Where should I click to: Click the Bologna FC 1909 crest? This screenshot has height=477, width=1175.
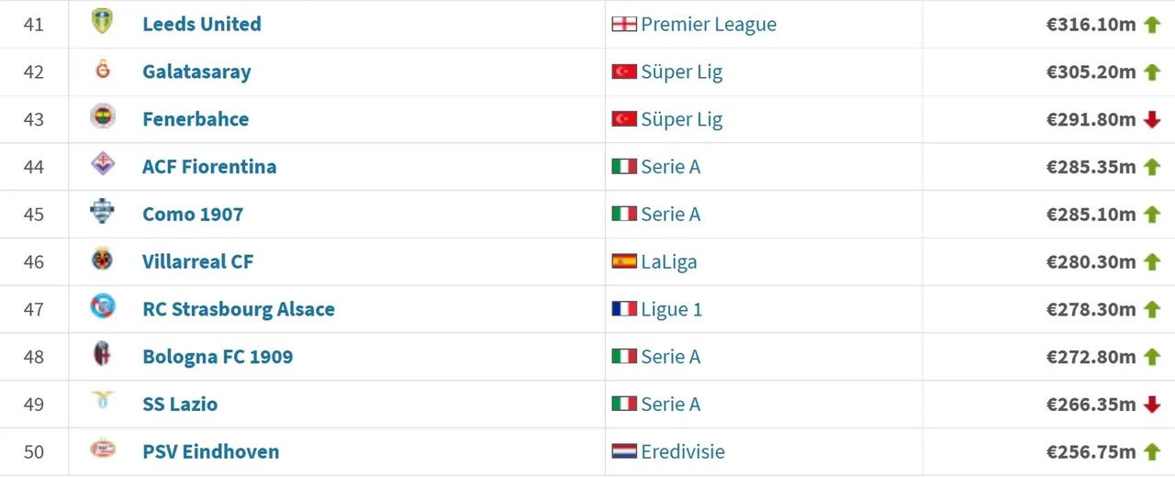pyautogui.click(x=102, y=356)
